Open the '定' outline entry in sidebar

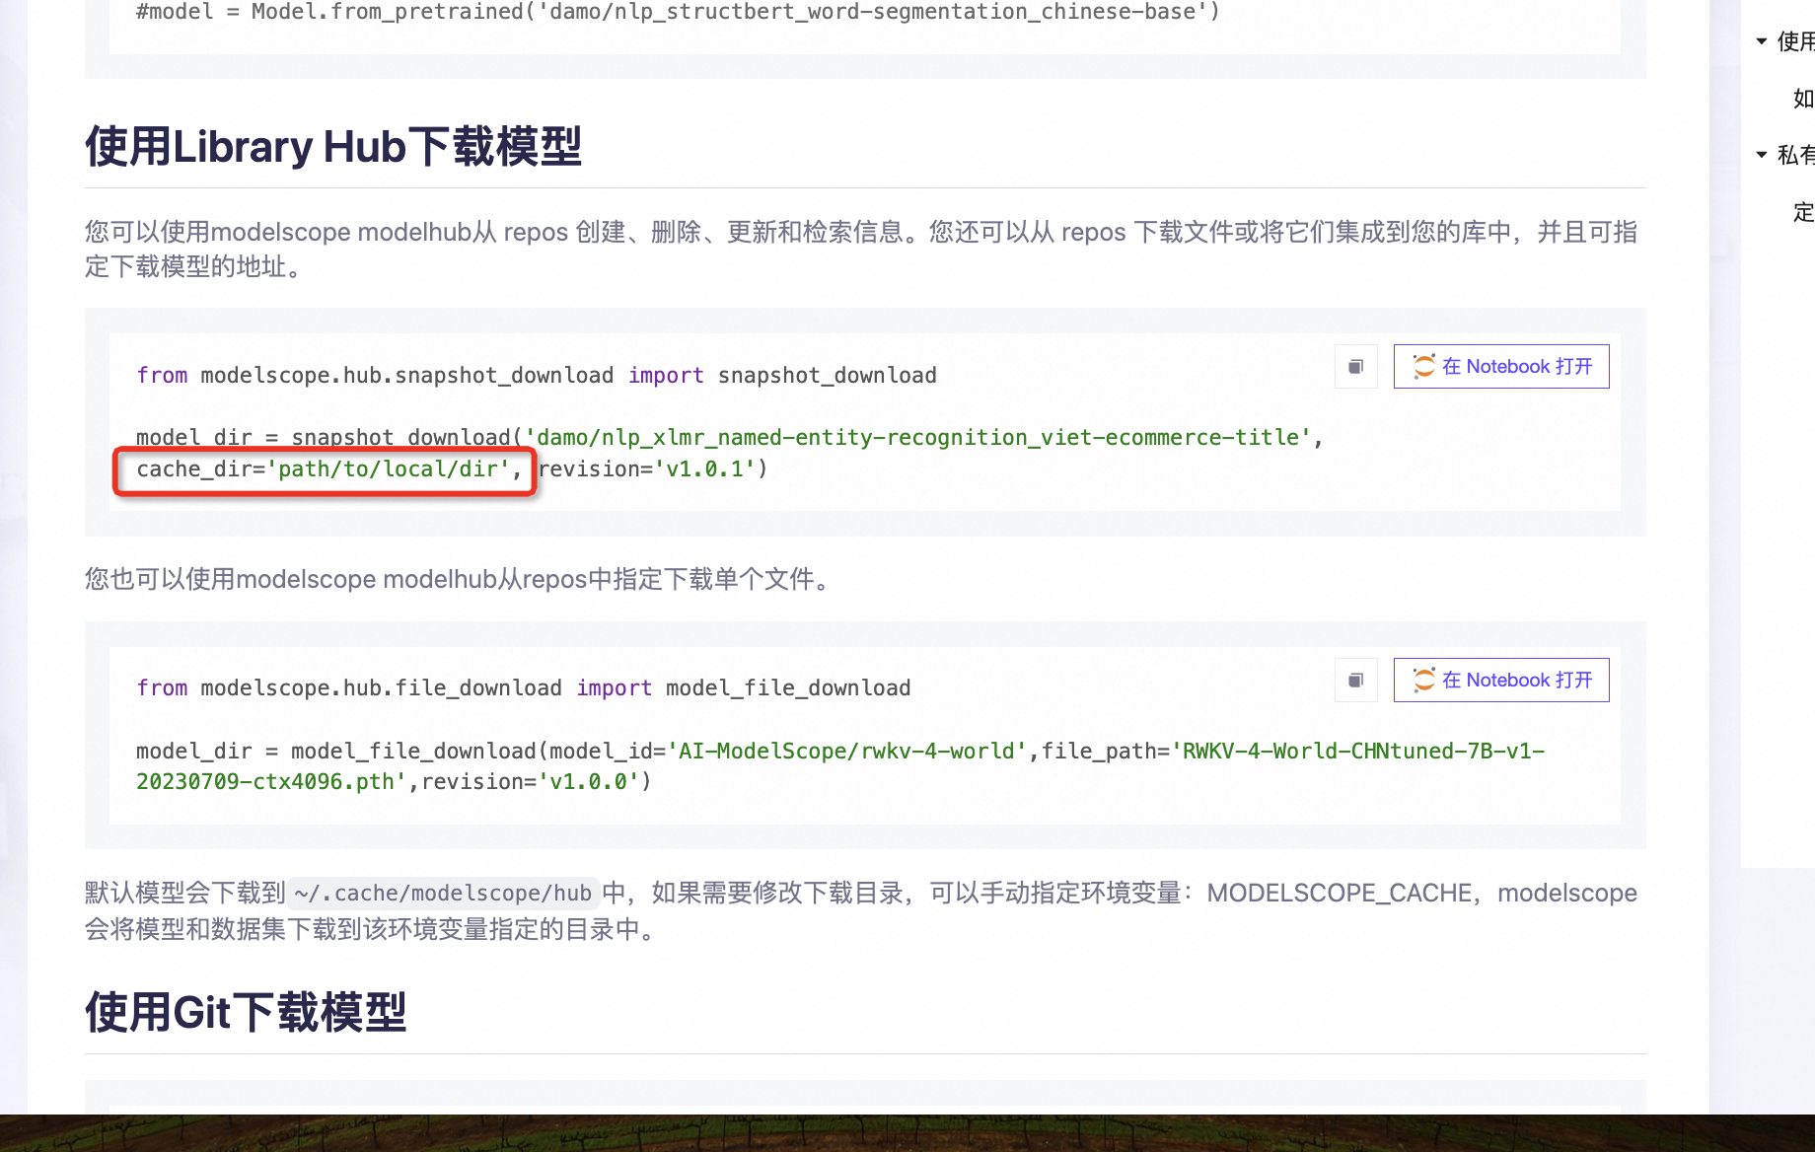(x=1803, y=212)
